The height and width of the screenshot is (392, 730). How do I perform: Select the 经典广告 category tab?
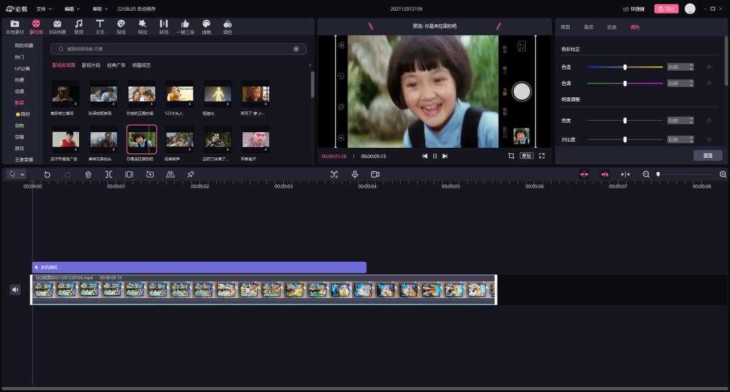pyautogui.click(x=116, y=65)
